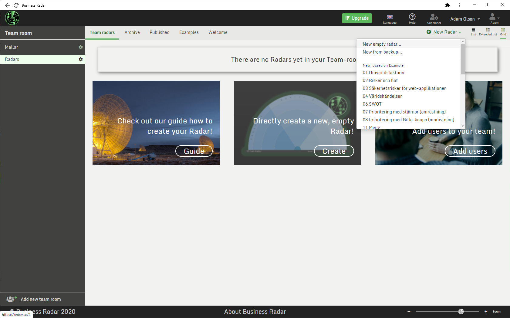Select example 08 Prioritering med Gilla-knapp
The height and width of the screenshot is (318, 510).
coord(408,120)
